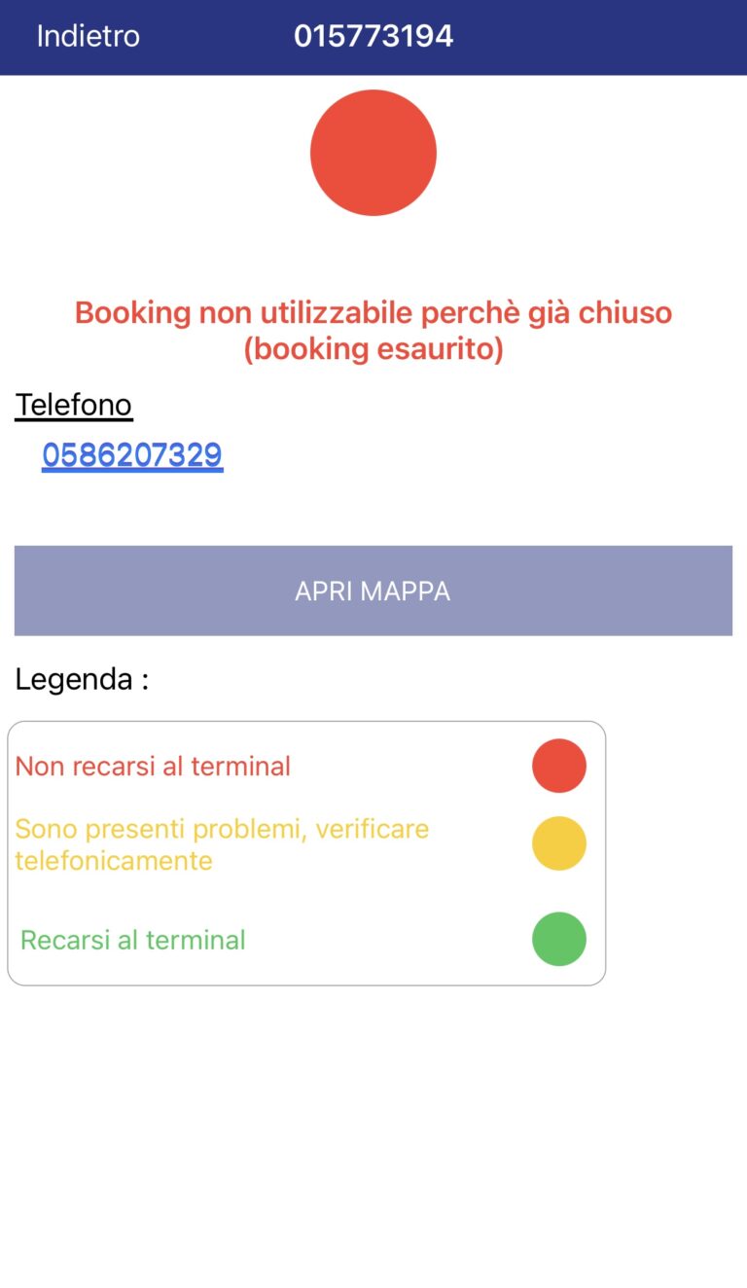This screenshot has height=1288, width=747.
Task: Click the Legenda heading
Action: click(82, 679)
